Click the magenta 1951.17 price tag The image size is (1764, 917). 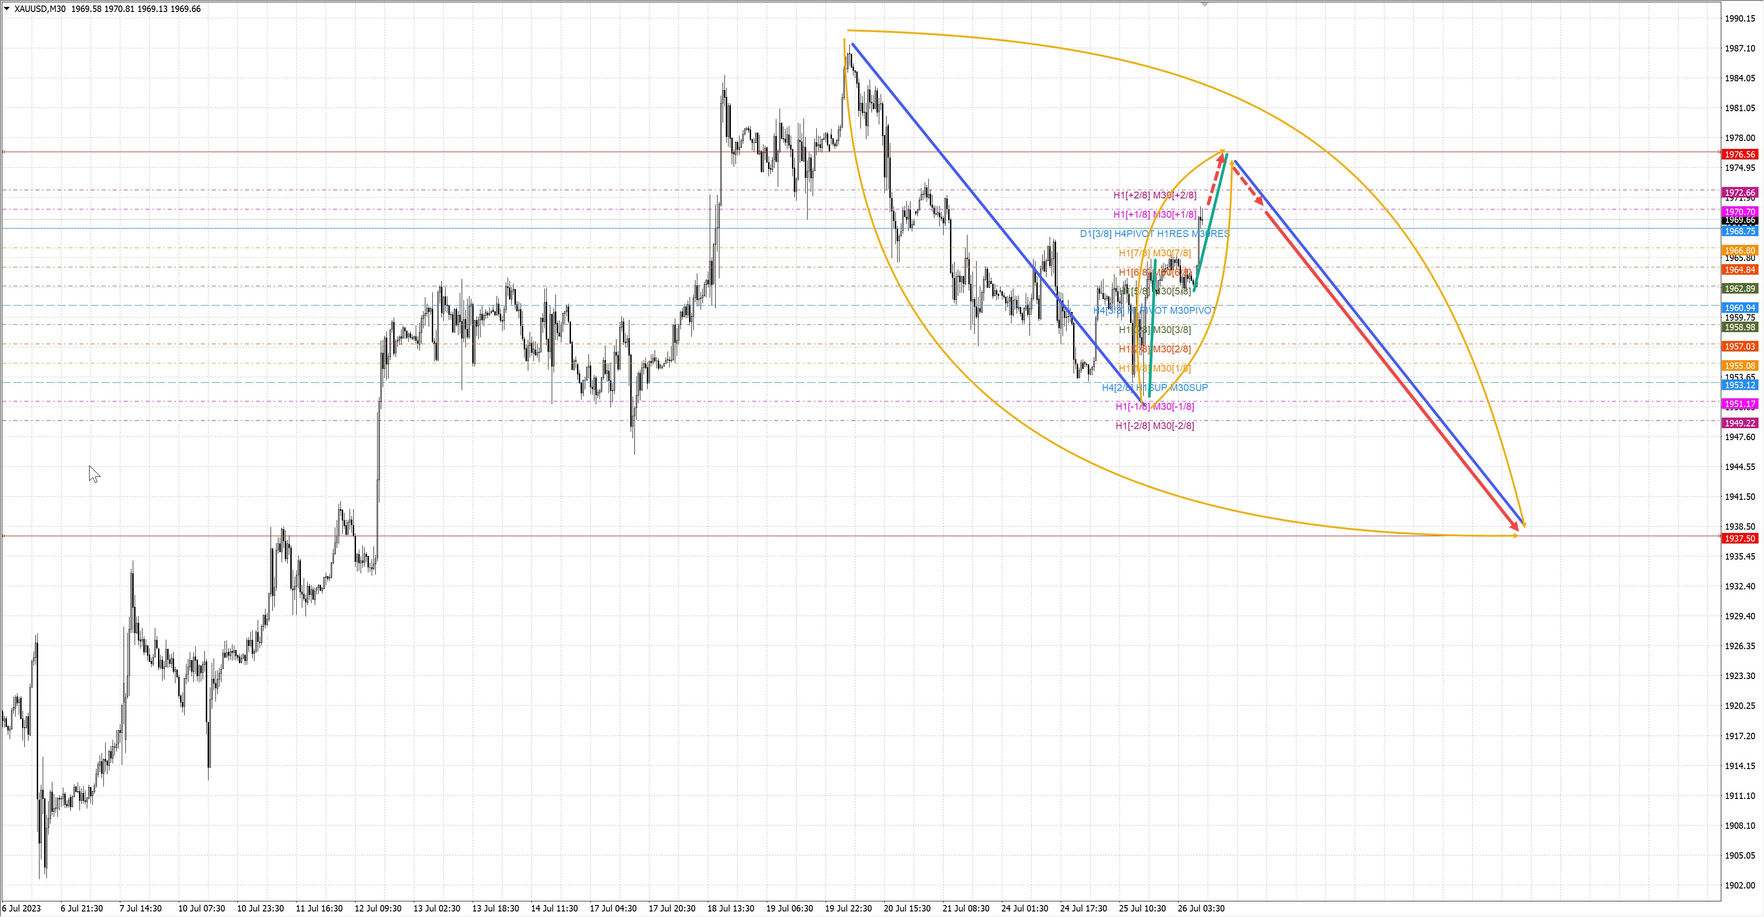(1739, 404)
